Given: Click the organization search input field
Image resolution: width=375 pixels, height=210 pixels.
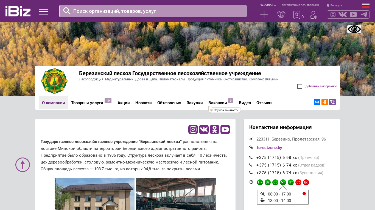Looking at the screenshot, I should (x=156, y=11).
